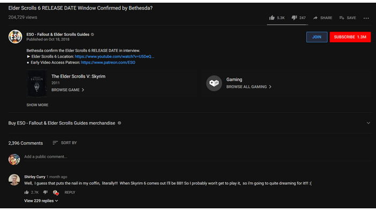Click the Gaming controller icon

214,83
